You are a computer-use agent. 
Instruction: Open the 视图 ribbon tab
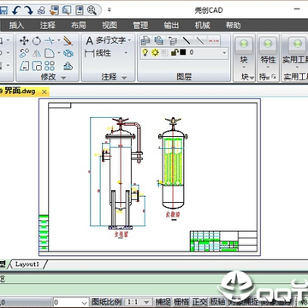110,26
